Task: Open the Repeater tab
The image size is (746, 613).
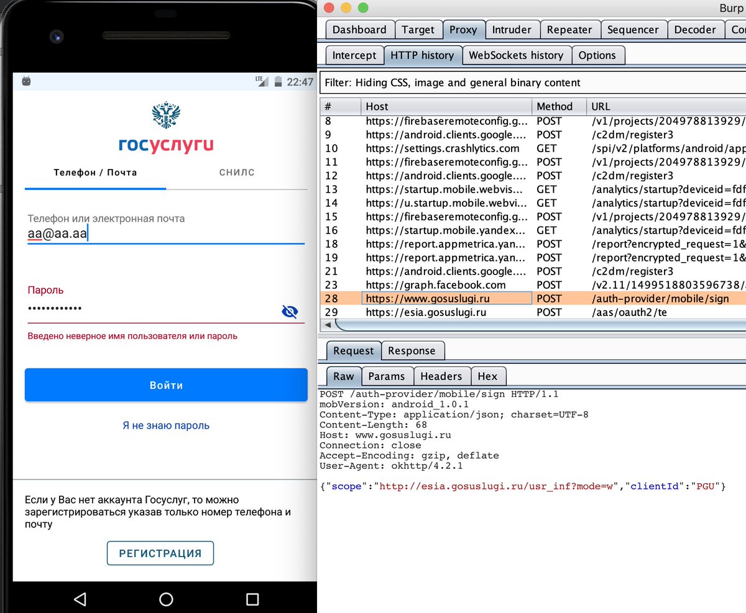Action: coord(569,30)
